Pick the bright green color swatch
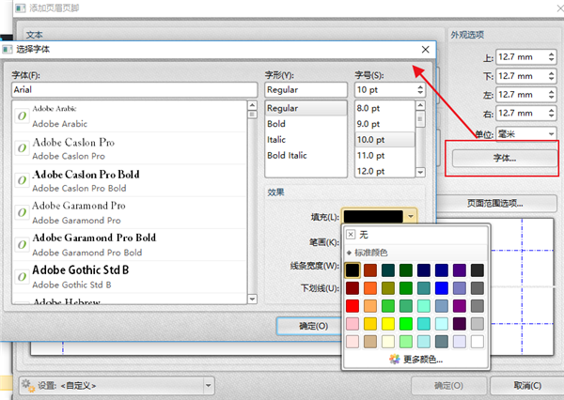The width and height of the screenshot is (564, 400). (406, 324)
